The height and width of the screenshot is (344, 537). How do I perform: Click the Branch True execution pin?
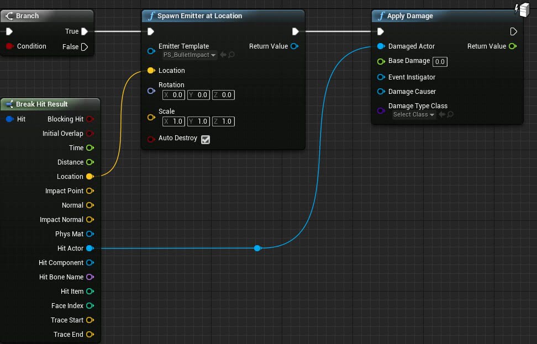pos(85,31)
